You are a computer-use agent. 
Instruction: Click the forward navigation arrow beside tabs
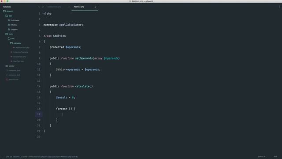43,7
